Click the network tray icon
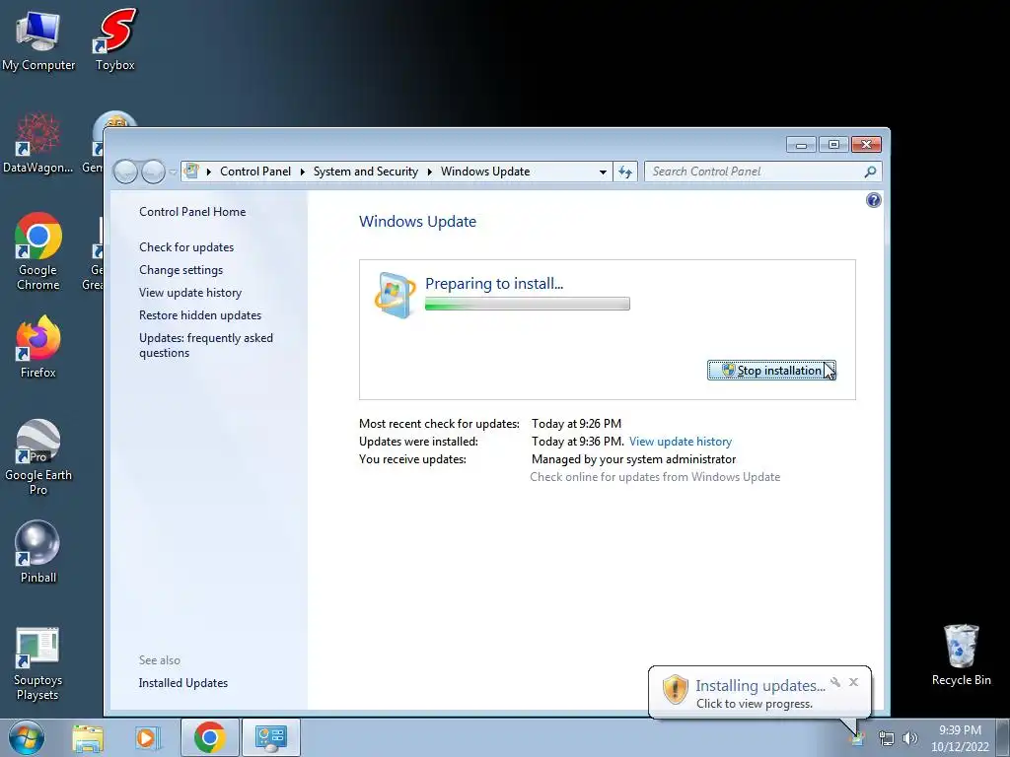Viewport: 1010px width, 757px height. pyautogui.click(x=887, y=739)
